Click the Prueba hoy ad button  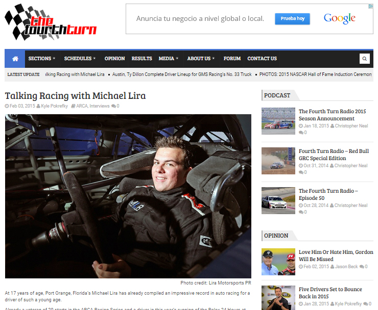point(292,19)
